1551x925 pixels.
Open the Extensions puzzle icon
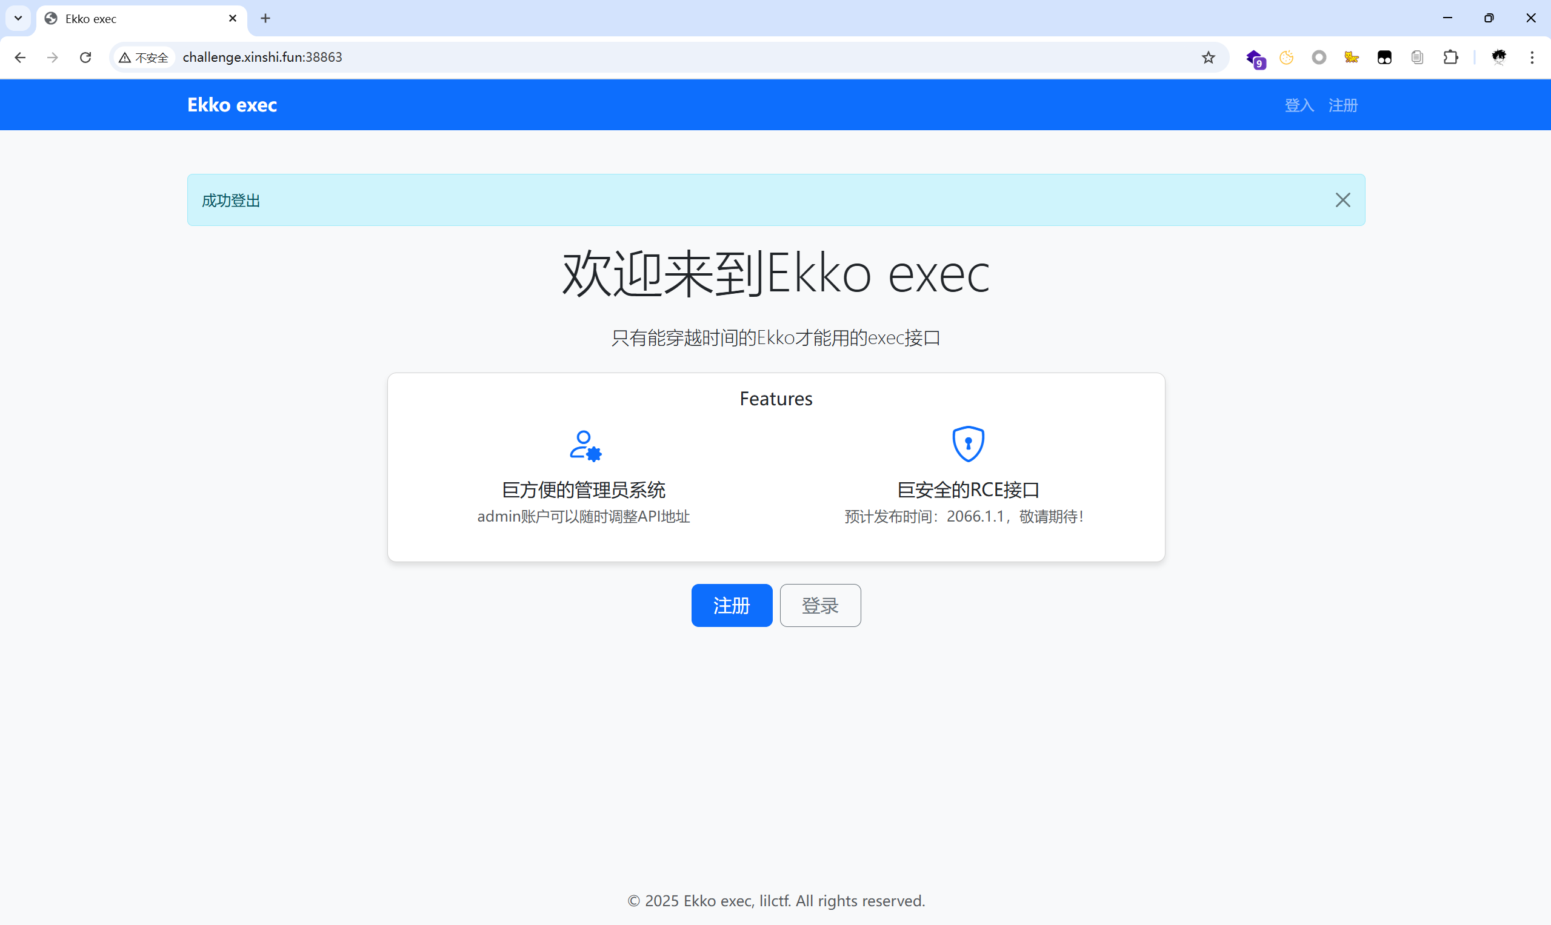coord(1450,58)
